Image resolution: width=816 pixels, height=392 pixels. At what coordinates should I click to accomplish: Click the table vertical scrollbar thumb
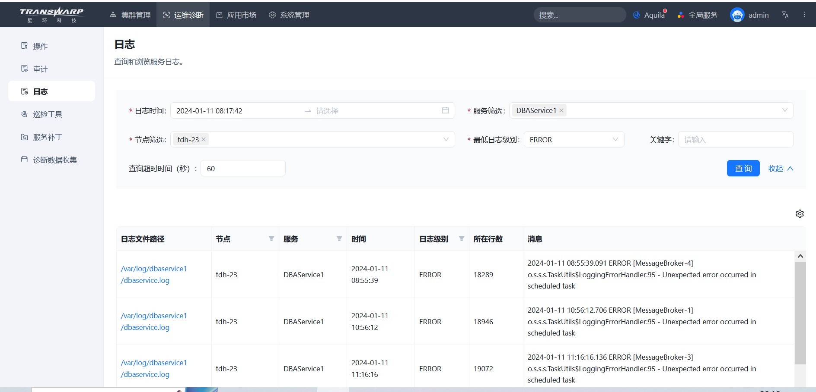(800, 313)
